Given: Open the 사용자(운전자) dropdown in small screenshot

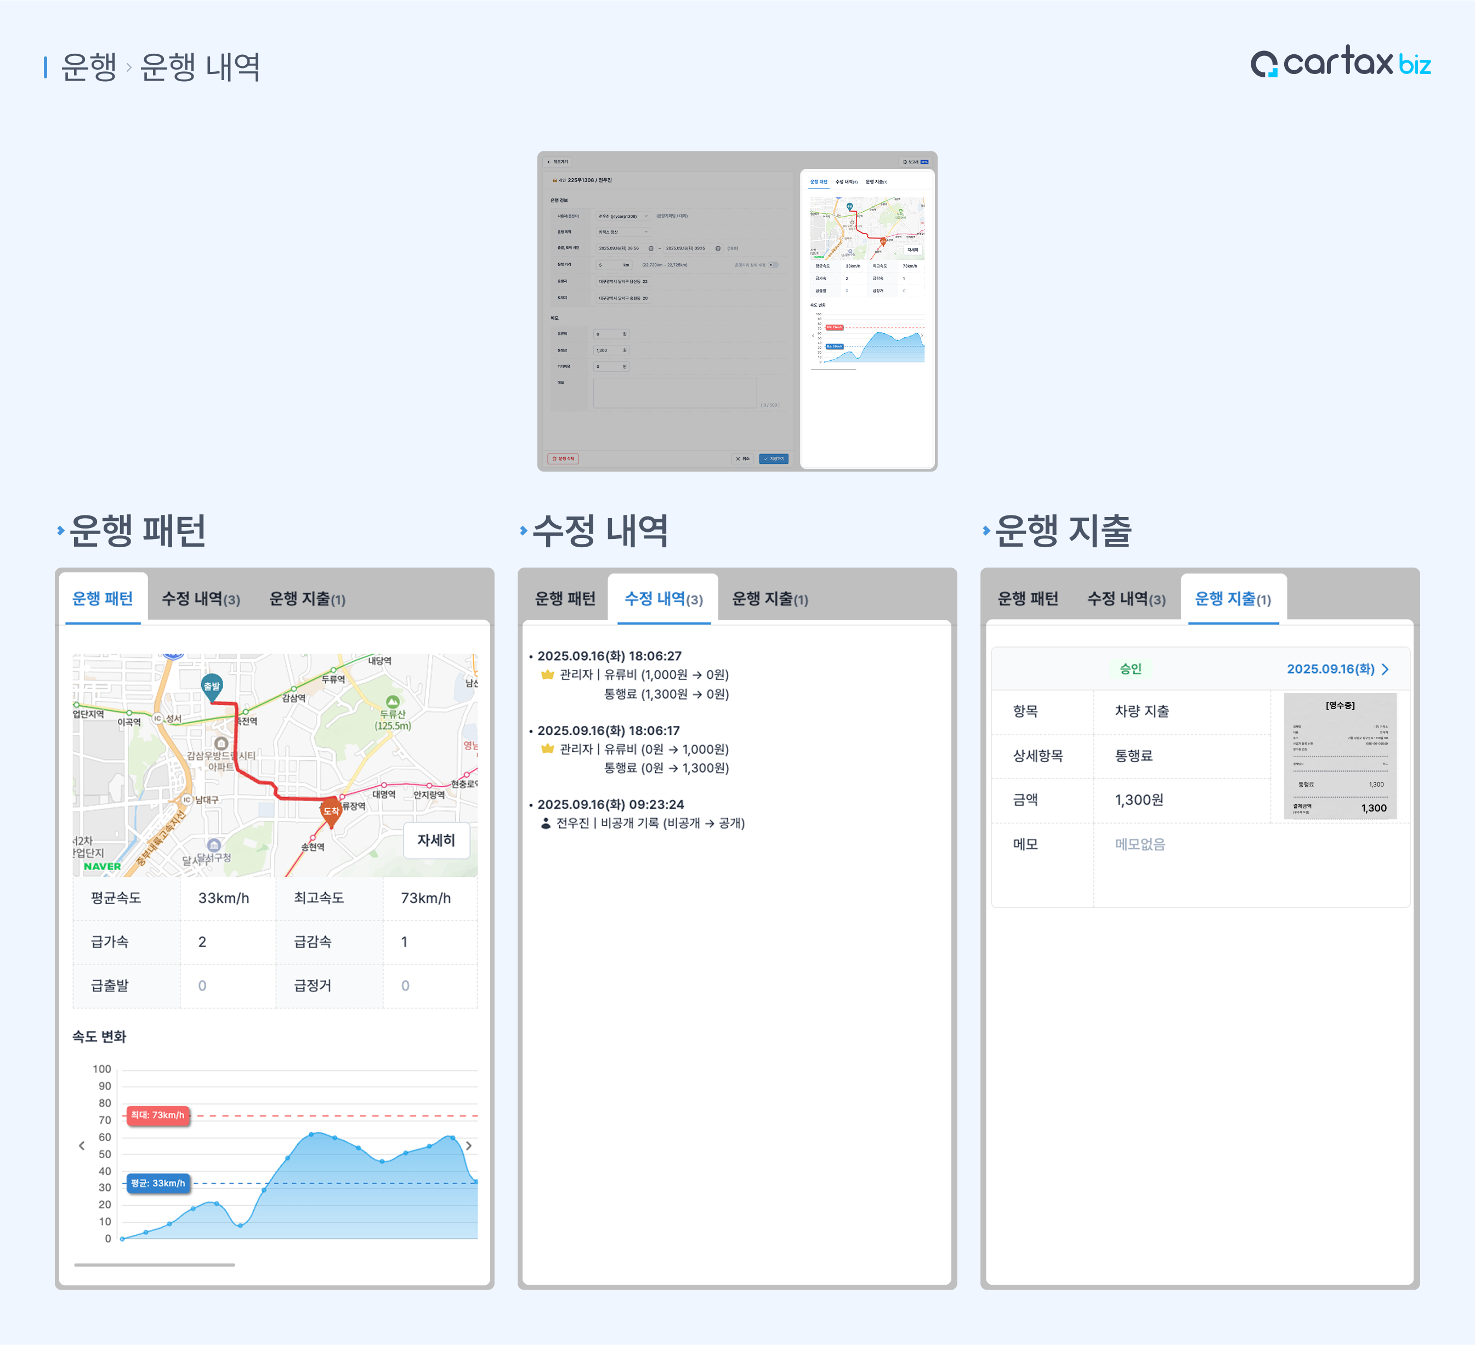Looking at the screenshot, I should (623, 216).
